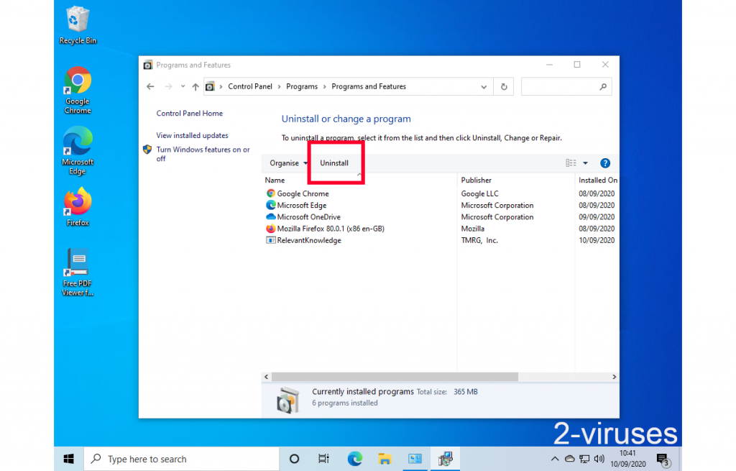This screenshot has height=471, width=736.
Task: Double-check Firefox desktop shortcut icon
Action: coord(78,203)
